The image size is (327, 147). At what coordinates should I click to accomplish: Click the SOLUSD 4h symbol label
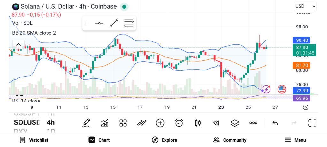tap(34, 122)
